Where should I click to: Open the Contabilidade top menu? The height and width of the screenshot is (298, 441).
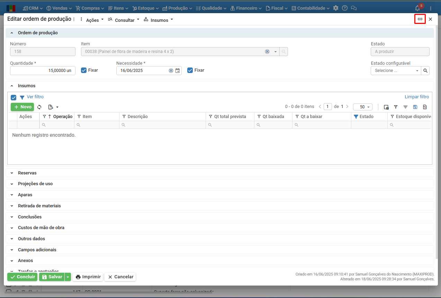pyautogui.click(x=310, y=8)
